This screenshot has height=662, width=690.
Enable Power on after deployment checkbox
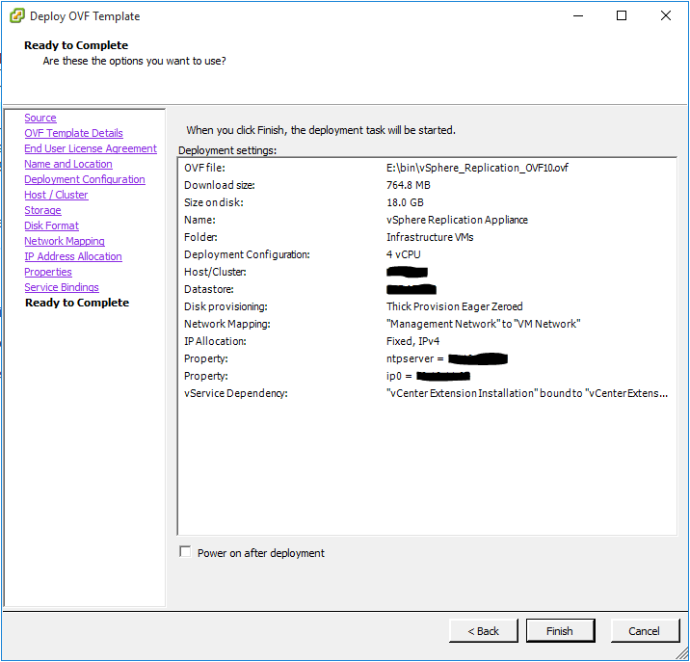click(185, 552)
